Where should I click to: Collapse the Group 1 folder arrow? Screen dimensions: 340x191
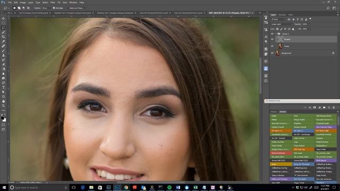point(276,34)
